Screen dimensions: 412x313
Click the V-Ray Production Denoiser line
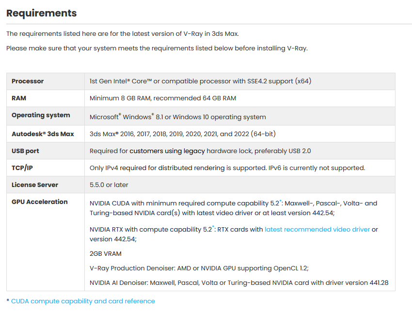(x=199, y=268)
